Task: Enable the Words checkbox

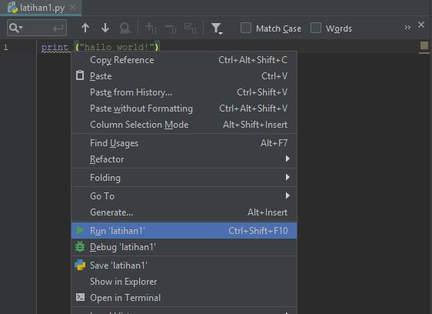Action: 316,28
